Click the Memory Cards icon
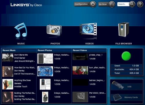145x105 pixels. [x=117, y=97]
